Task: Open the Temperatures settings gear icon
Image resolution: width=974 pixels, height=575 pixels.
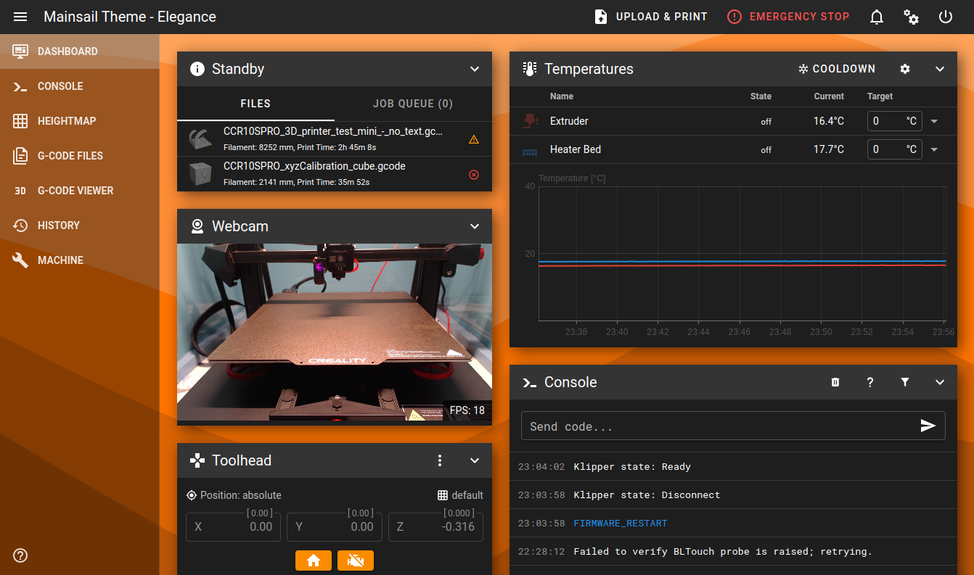Action: pos(904,68)
